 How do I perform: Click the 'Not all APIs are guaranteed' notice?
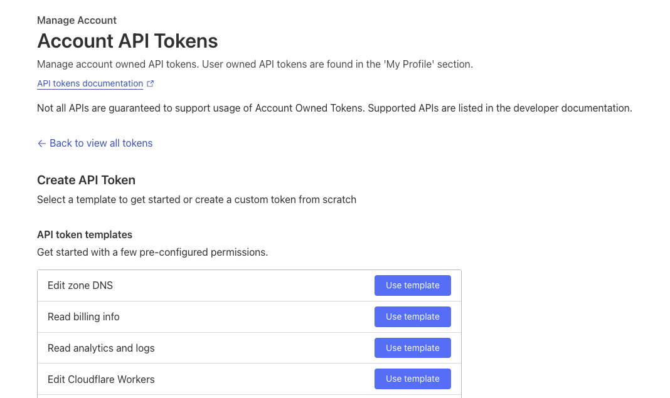tap(334, 108)
